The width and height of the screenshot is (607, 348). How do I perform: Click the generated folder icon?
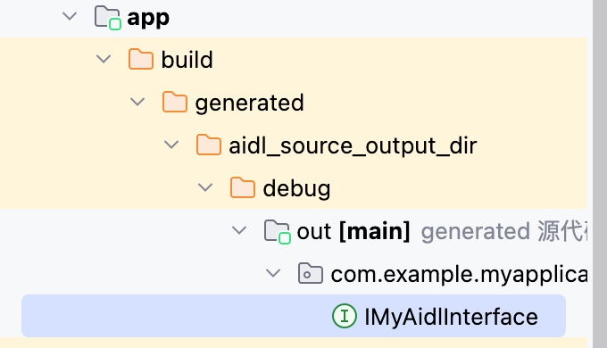pyautogui.click(x=175, y=103)
